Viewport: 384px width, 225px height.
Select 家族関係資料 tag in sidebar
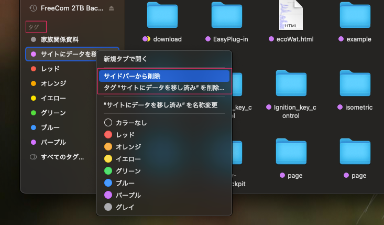pos(60,39)
